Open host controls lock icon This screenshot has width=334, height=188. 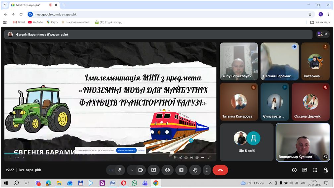click(325, 170)
